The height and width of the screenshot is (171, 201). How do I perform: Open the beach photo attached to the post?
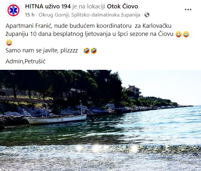(x=101, y=120)
